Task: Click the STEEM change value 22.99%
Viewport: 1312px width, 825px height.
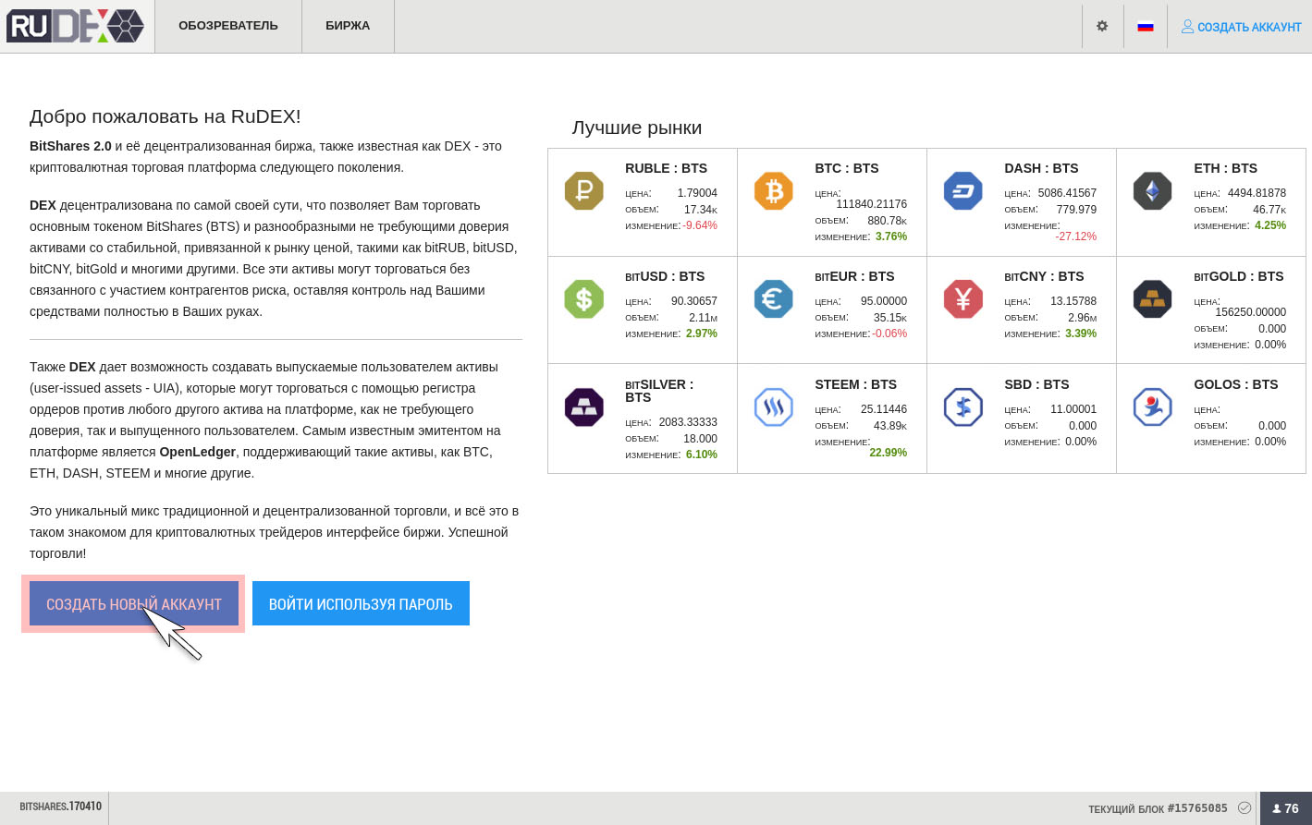Action: (888, 453)
